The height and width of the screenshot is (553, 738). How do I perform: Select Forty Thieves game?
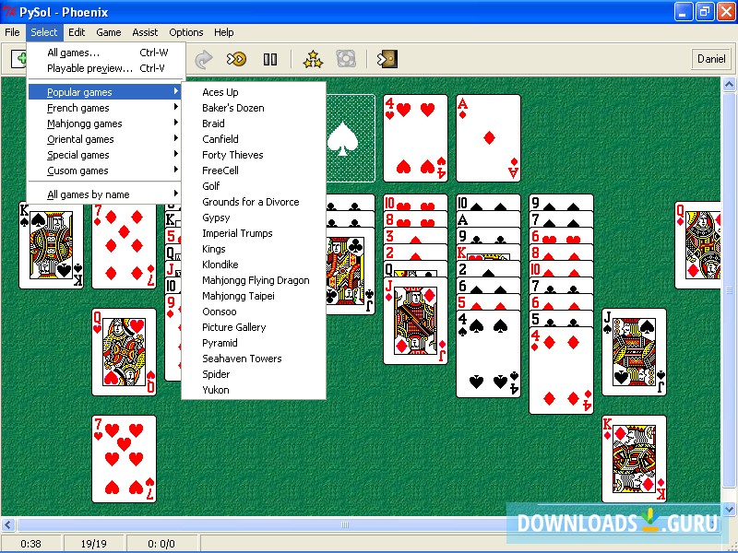(x=254, y=155)
